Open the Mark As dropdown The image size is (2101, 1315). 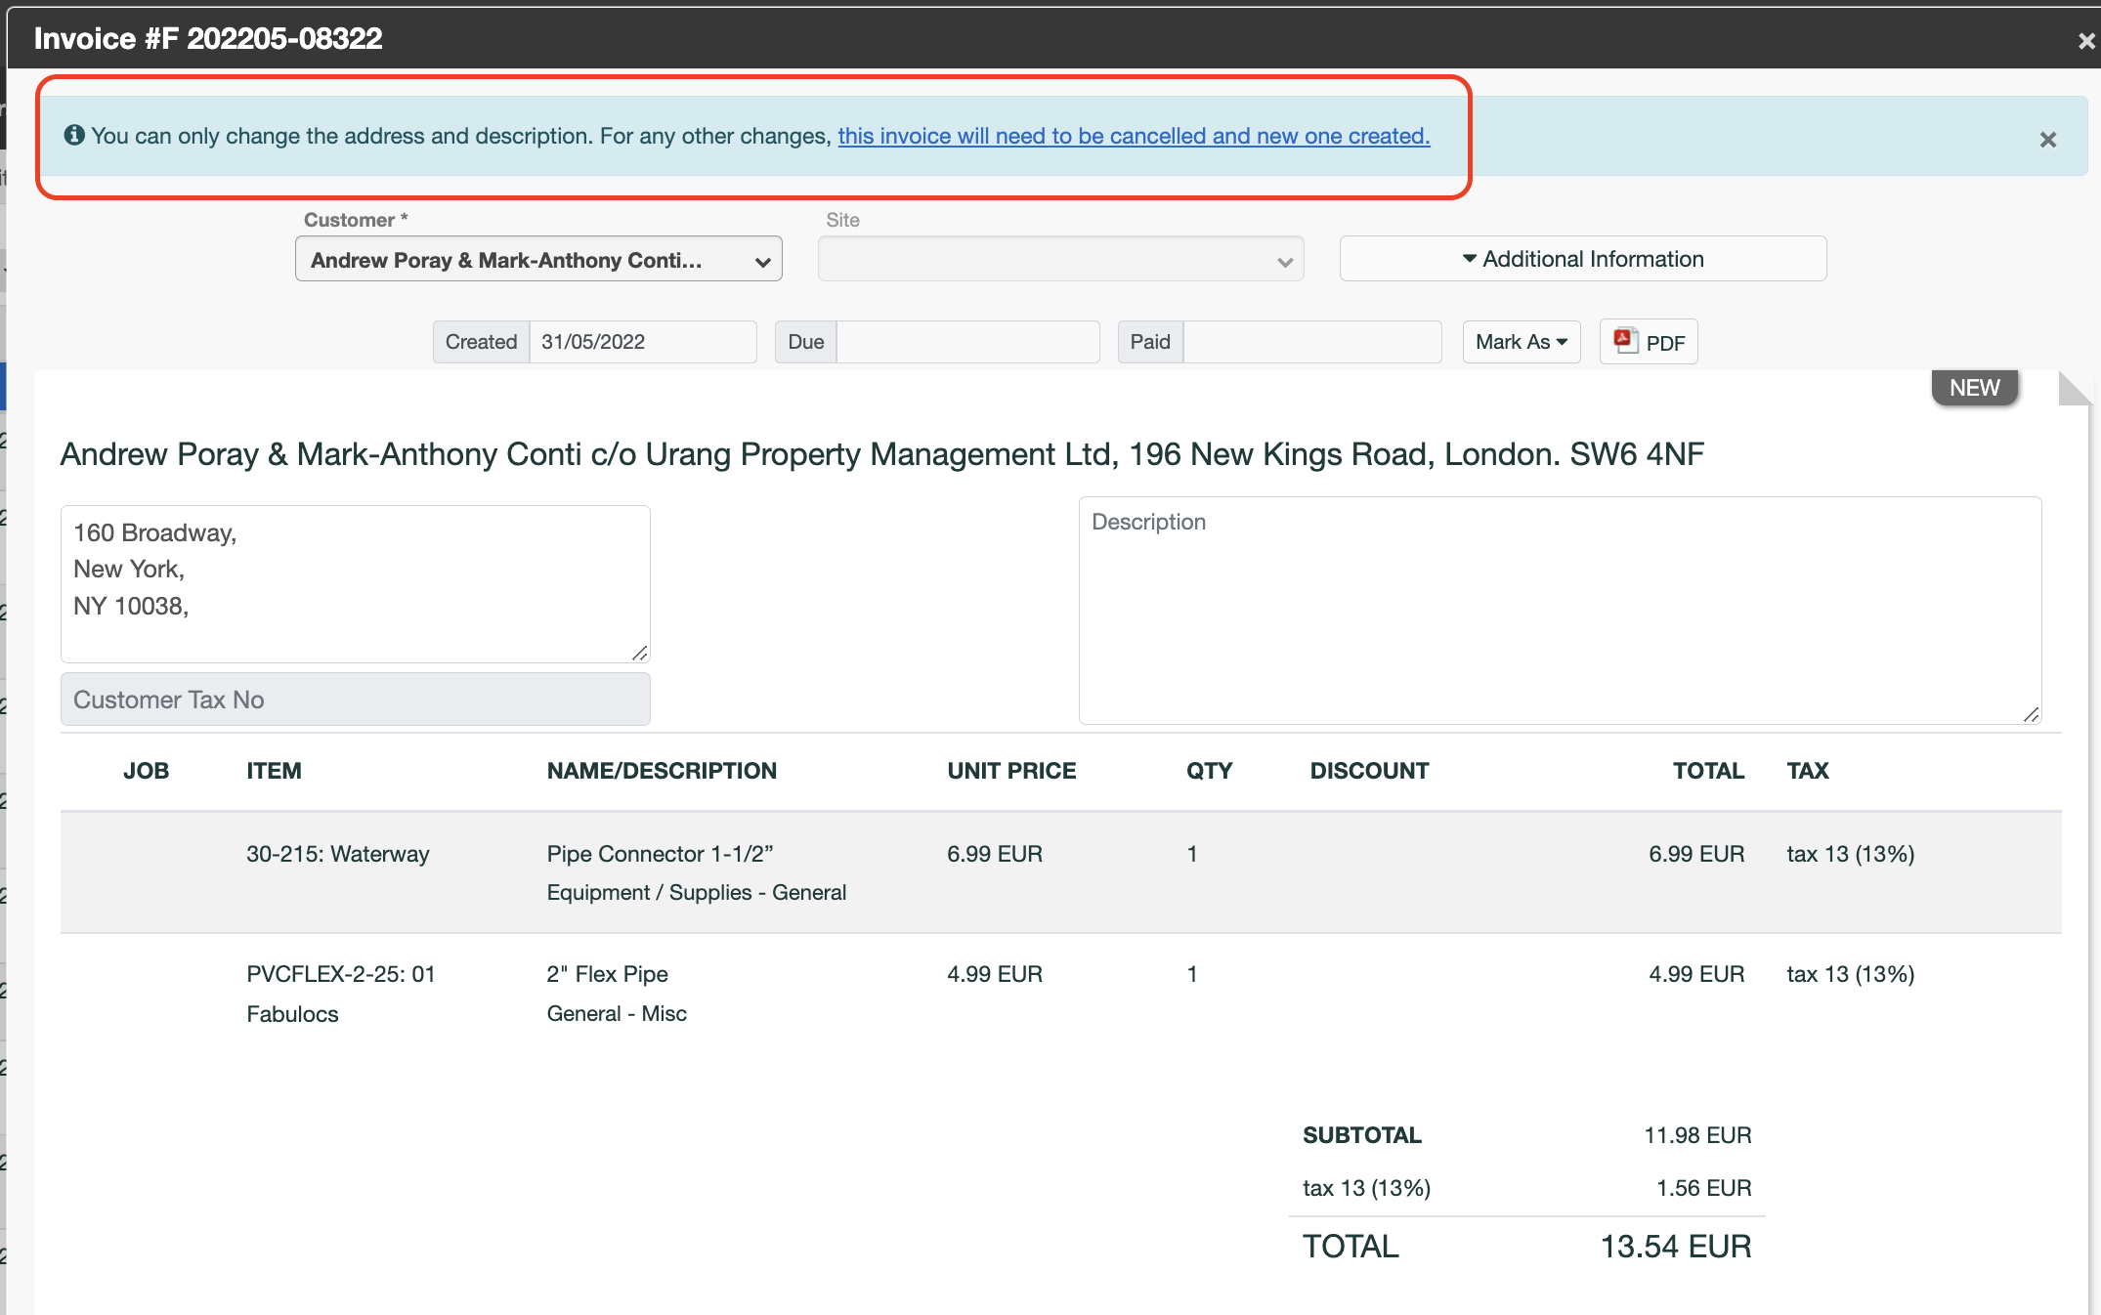(x=1522, y=342)
